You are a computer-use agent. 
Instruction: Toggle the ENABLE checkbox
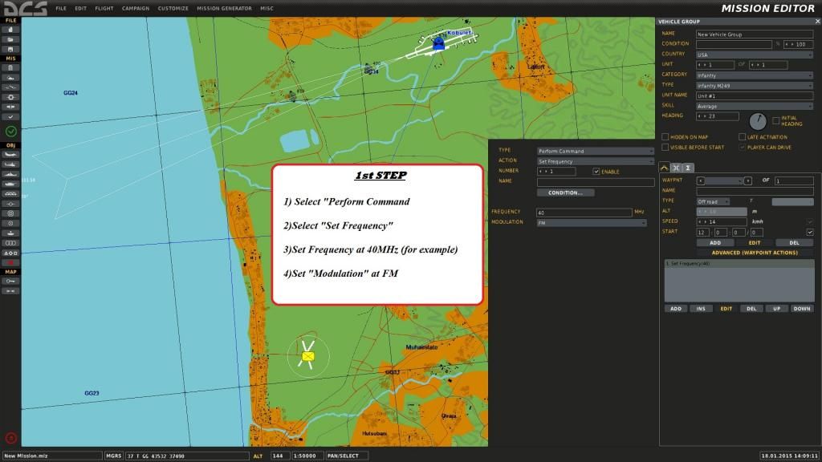tap(596, 172)
